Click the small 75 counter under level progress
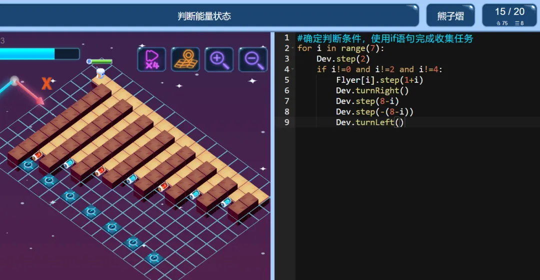Viewport: 540px width, 280px height. tap(502, 23)
